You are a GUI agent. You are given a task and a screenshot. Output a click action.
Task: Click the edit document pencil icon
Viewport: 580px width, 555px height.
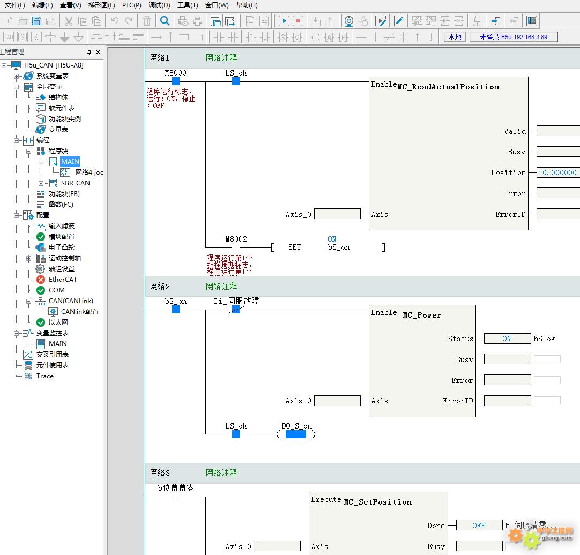tap(399, 21)
